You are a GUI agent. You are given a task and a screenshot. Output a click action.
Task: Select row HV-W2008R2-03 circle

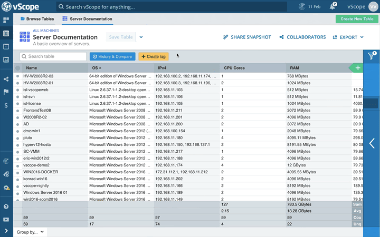pyautogui.click(x=18, y=76)
